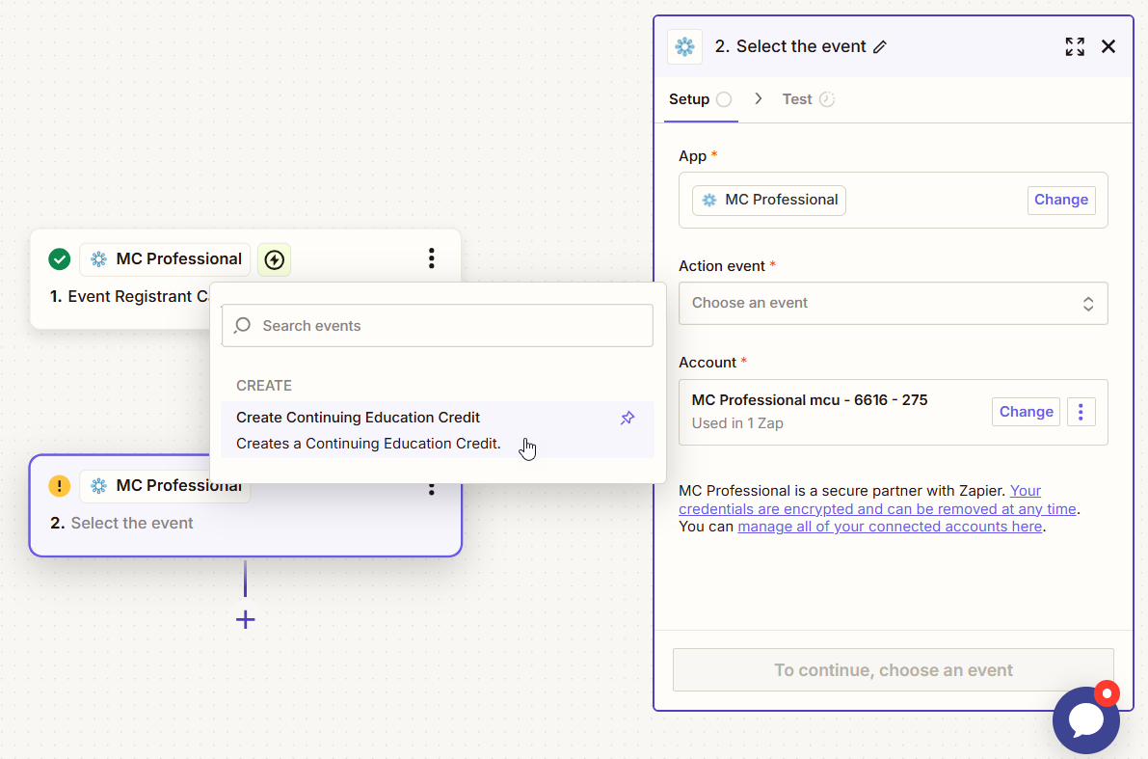1148x759 pixels.
Task: Click the MC Professional app chip in App field
Action: tap(769, 200)
